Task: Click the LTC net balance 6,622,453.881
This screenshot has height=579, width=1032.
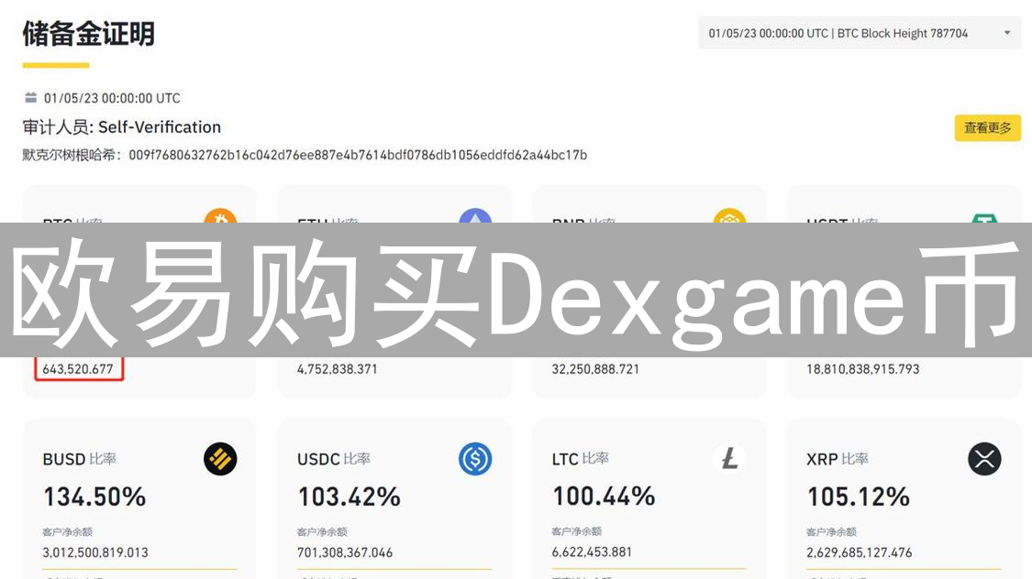Action: (592, 552)
